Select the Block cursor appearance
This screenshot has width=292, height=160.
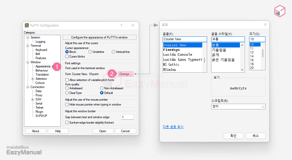click(x=67, y=52)
